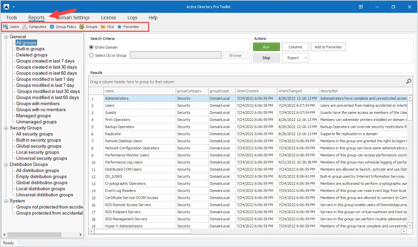Open the Logs menu
This screenshot has width=418, height=247.
(x=132, y=18)
